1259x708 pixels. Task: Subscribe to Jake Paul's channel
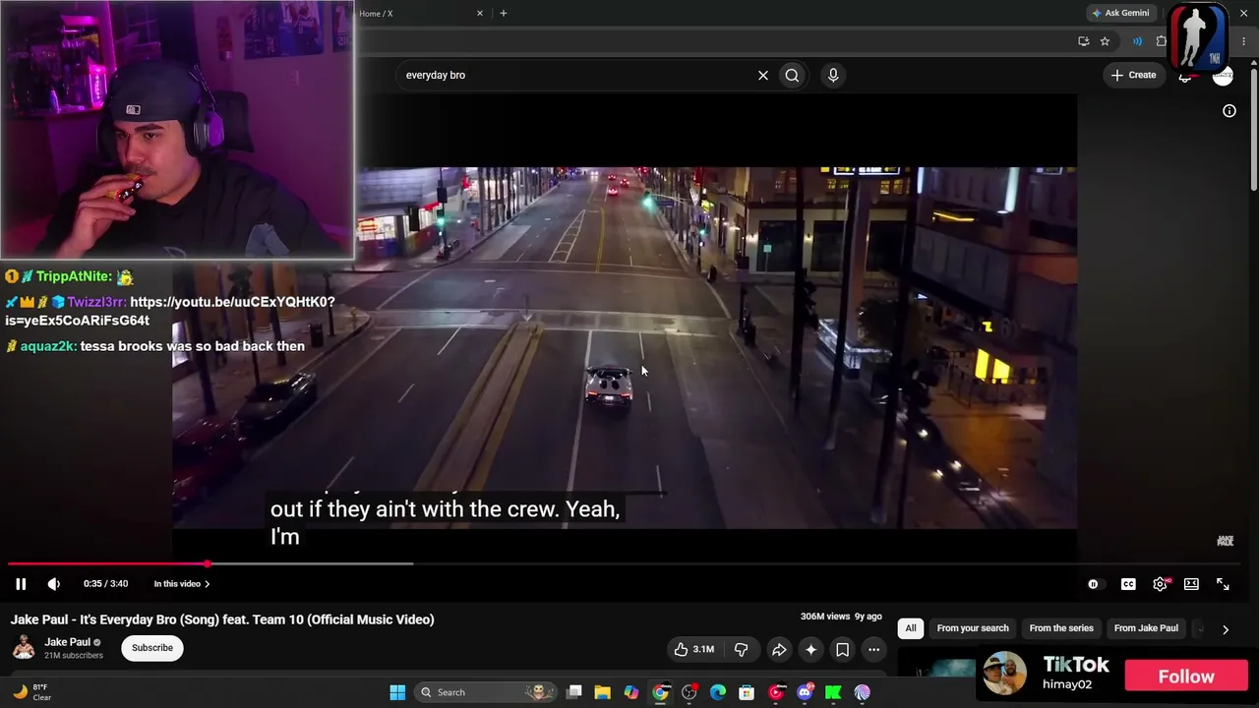tap(152, 648)
